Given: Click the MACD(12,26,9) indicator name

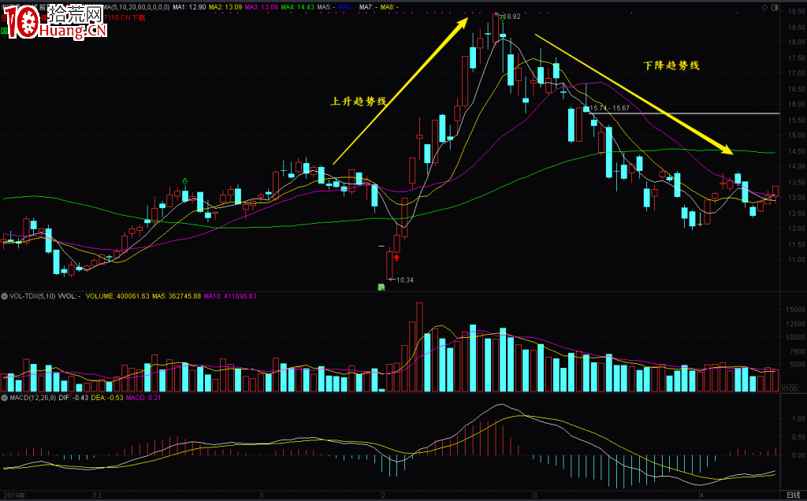Looking at the screenshot, I should click(x=33, y=398).
